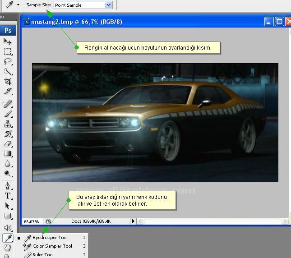
Task: Select the Crop tool
Action: tap(8, 81)
